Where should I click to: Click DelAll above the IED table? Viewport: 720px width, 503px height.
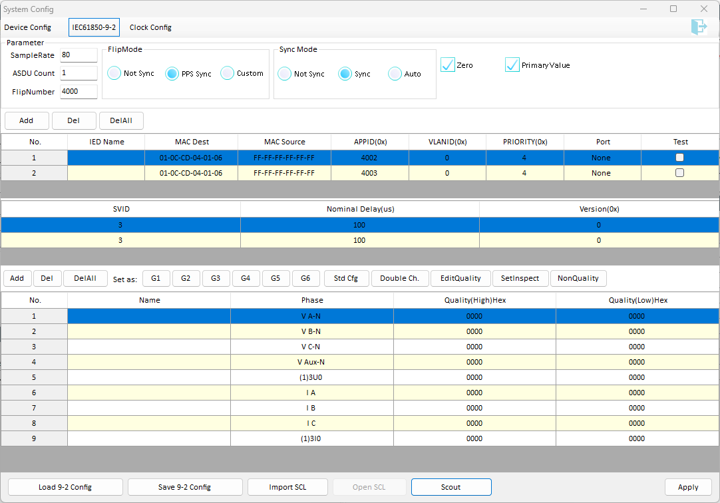(x=121, y=120)
